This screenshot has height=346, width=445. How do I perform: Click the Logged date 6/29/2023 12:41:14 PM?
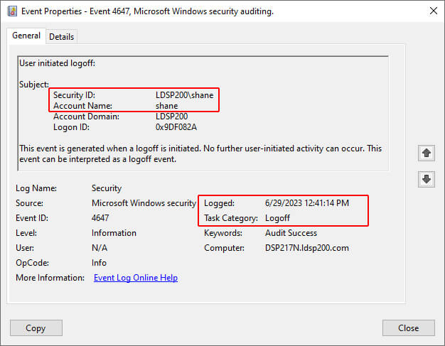[306, 203]
